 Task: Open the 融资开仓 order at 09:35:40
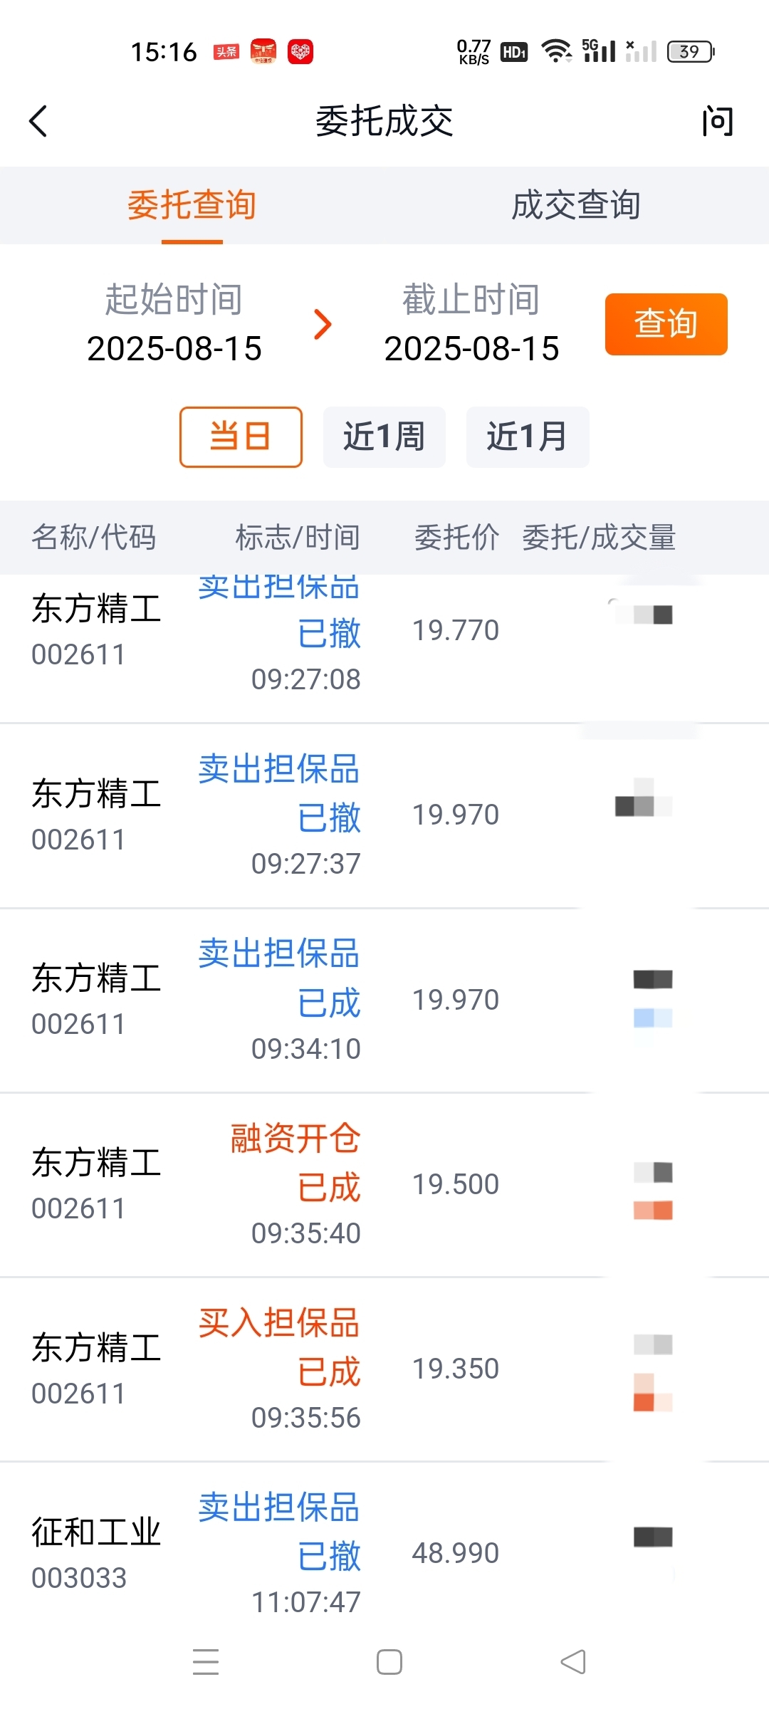pos(384,1185)
